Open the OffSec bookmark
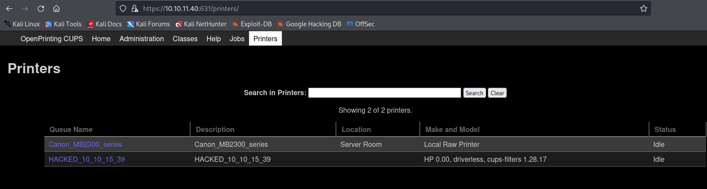Viewport: 707px width, 189px height. pyautogui.click(x=361, y=24)
